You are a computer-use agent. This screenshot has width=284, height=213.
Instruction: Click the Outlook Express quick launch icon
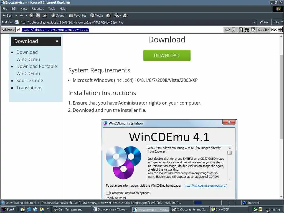click(x=35, y=209)
